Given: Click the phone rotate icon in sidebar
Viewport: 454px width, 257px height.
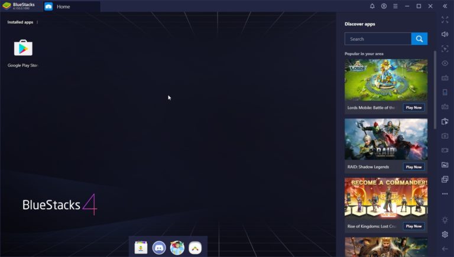Looking at the screenshot, I should (445, 93).
